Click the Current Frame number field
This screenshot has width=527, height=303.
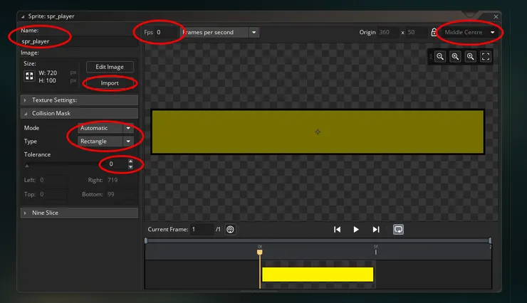tap(202, 230)
